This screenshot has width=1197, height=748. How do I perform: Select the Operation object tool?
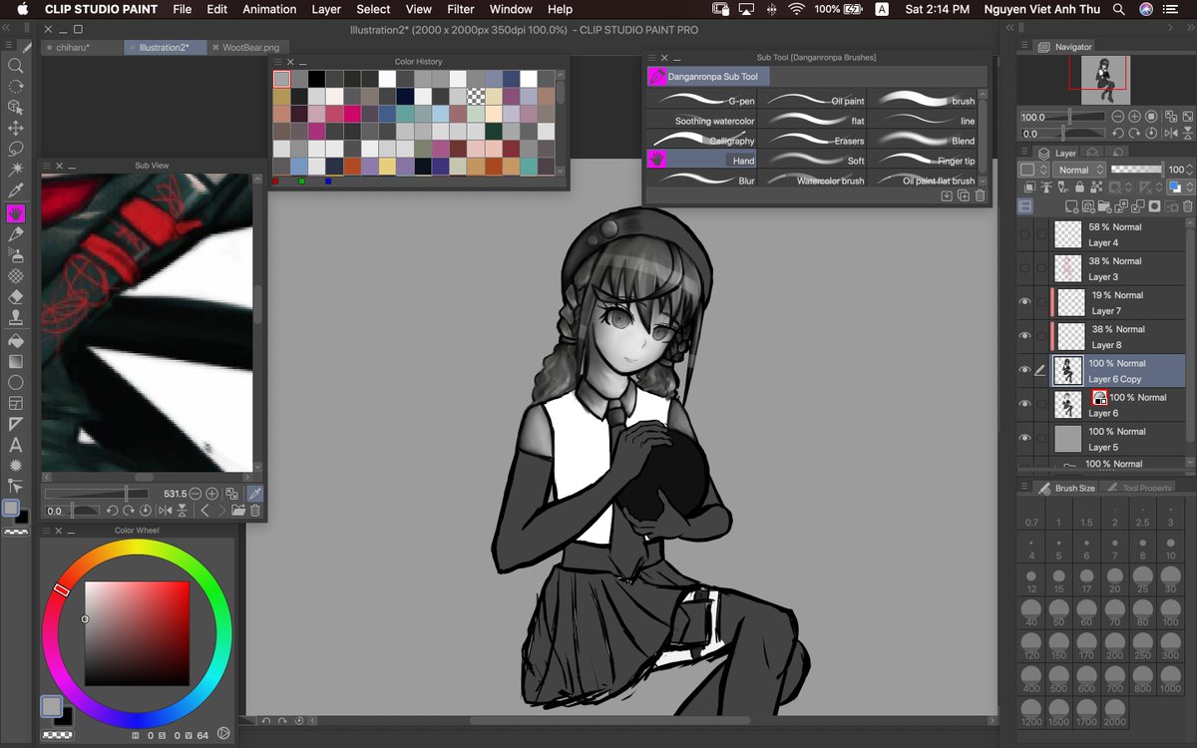(16, 107)
